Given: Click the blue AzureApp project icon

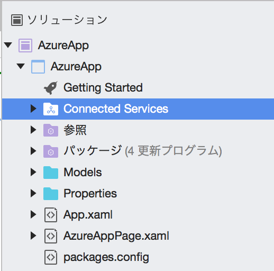Looking at the screenshot, I should click(x=38, y=67).
